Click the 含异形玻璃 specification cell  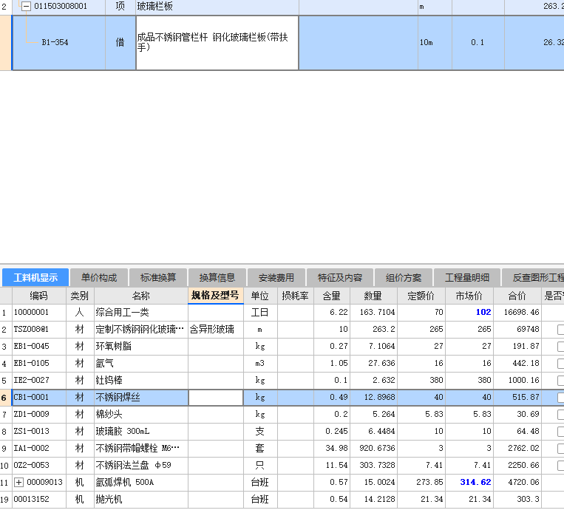coord(215,329)
